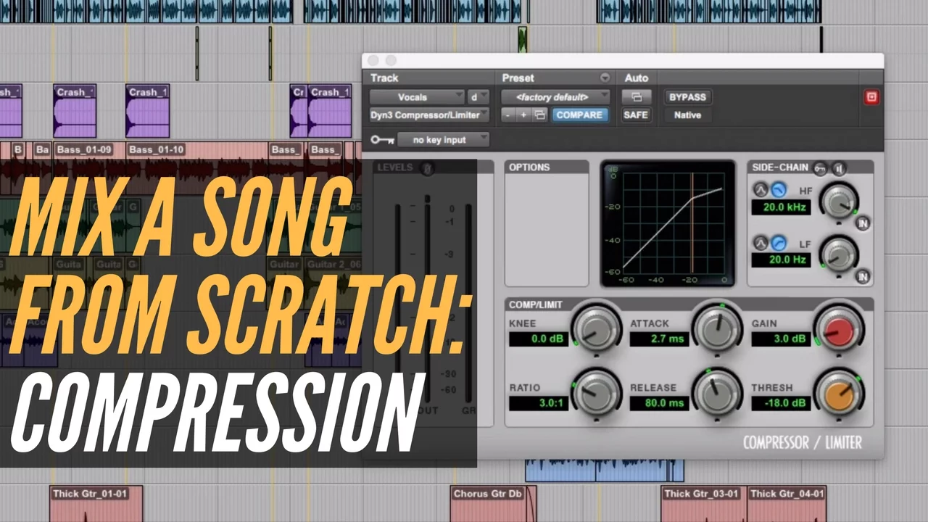The height and width of the screenshot is (522, 928).
Task: Click the RATIO knob
Action: 596,392
